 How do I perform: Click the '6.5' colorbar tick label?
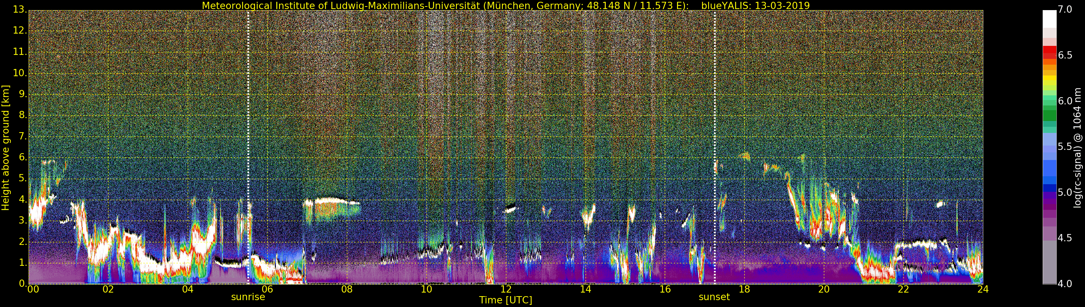(1065, 55)
